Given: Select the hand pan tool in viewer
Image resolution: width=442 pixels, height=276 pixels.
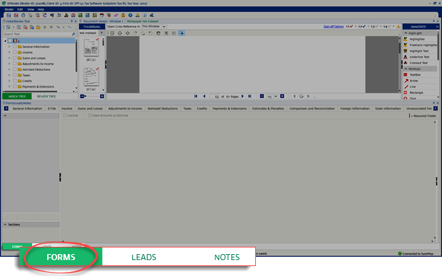Looking at the screenshot, I should click(x=158, y=33).
